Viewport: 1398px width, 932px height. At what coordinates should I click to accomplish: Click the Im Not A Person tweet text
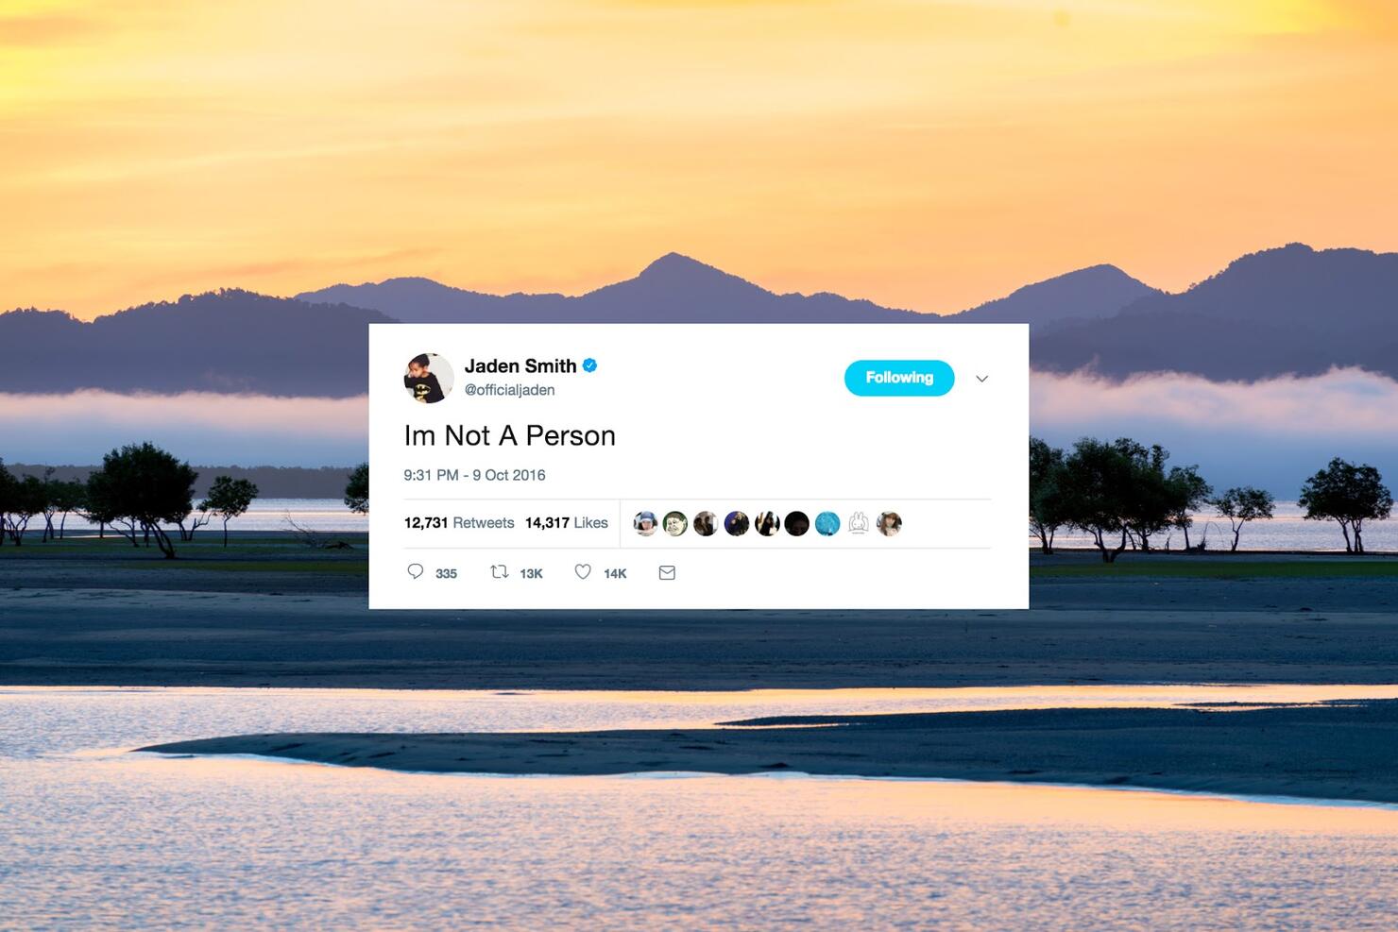[510, 435]
